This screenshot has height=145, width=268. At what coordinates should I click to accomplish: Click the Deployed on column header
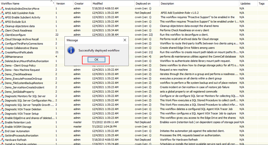143,3
